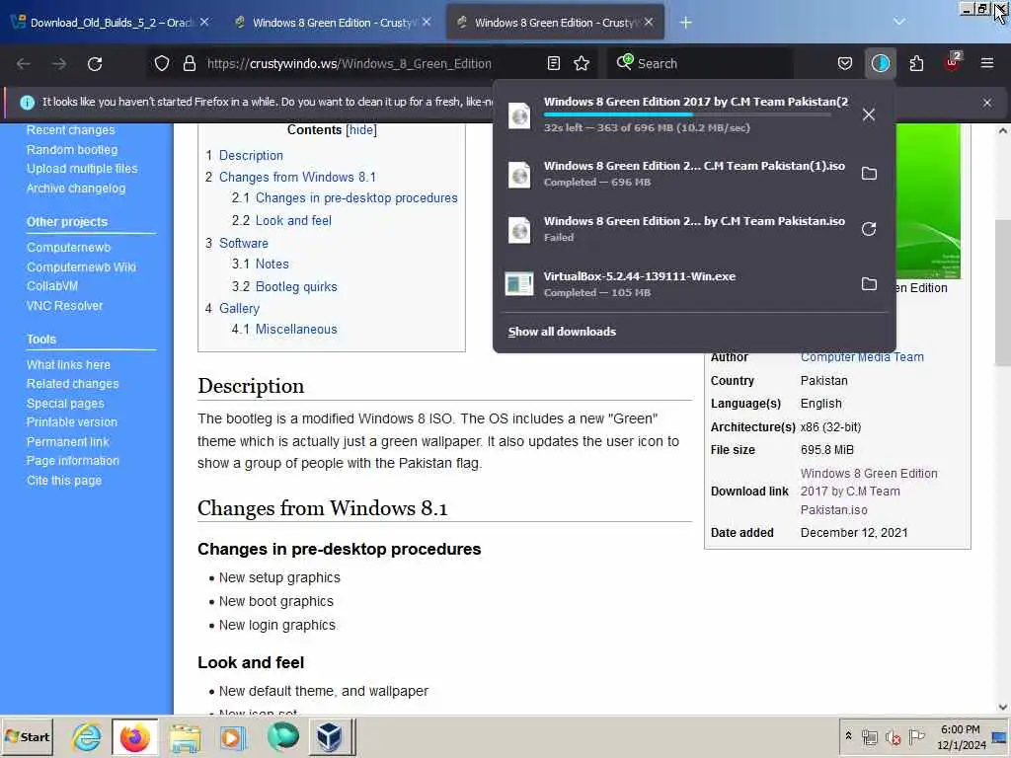The width and height of the screenshot is (1011, 758).
Task: Click the Downloads progress toolbar icon
Action: click(x=880, y=63)
